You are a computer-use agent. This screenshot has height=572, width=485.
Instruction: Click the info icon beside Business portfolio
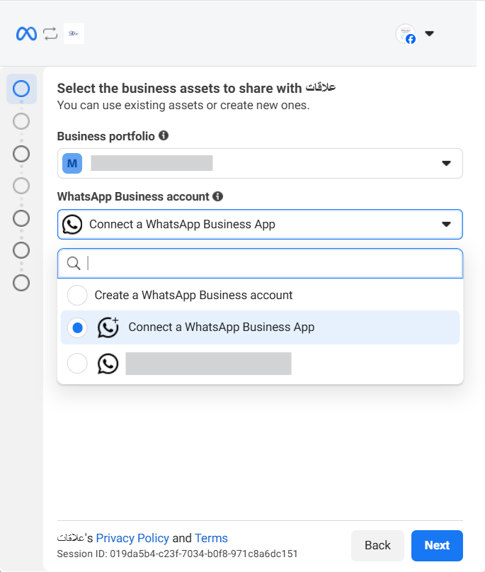coord(164,135)
